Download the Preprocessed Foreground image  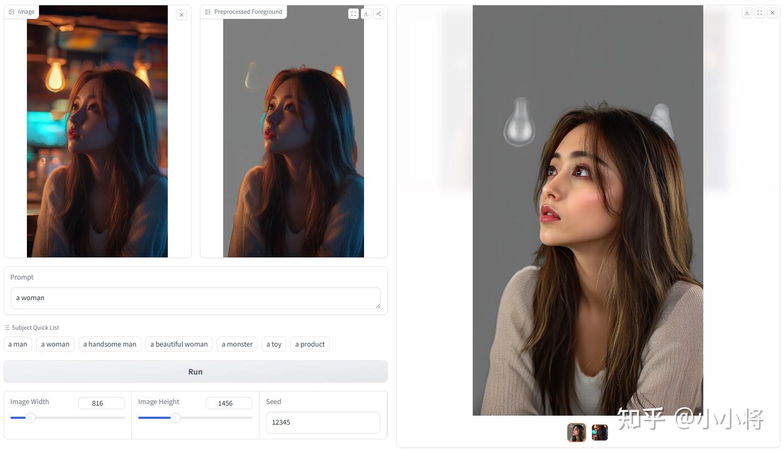pos(366,14)
